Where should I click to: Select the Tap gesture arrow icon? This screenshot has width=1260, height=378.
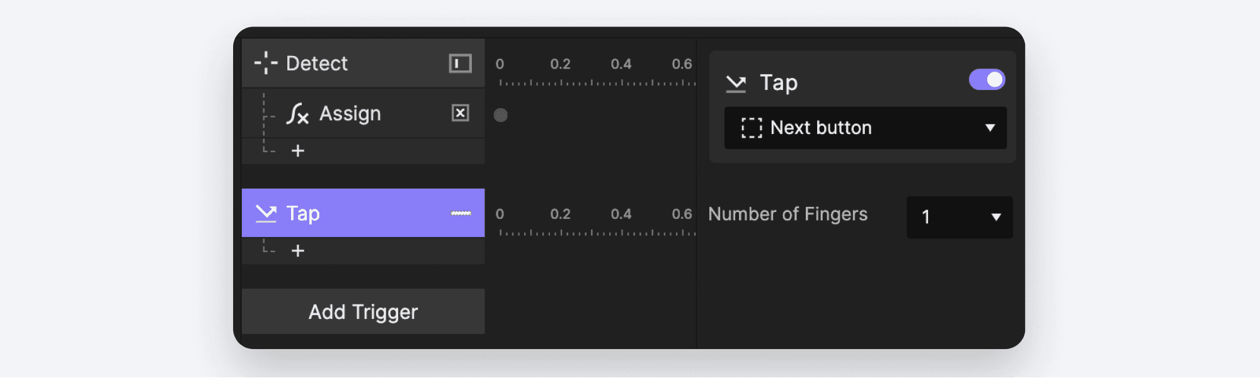(267, 213)
